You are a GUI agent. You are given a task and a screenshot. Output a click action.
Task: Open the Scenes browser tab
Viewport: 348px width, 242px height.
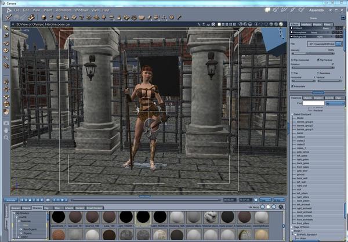click(16, 208)
